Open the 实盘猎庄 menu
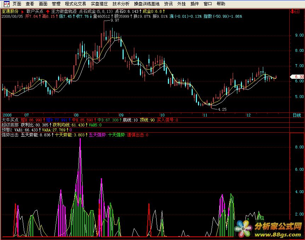The height and width of the screenshot is (240, 305). [99, 4]
